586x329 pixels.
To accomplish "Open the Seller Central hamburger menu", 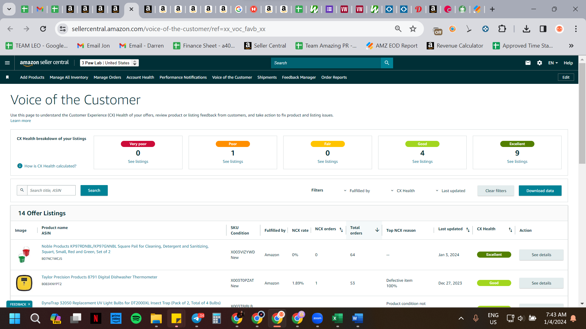I will tap(7, 63).
